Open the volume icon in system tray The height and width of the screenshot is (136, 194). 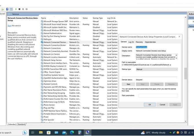click(193, 133)
